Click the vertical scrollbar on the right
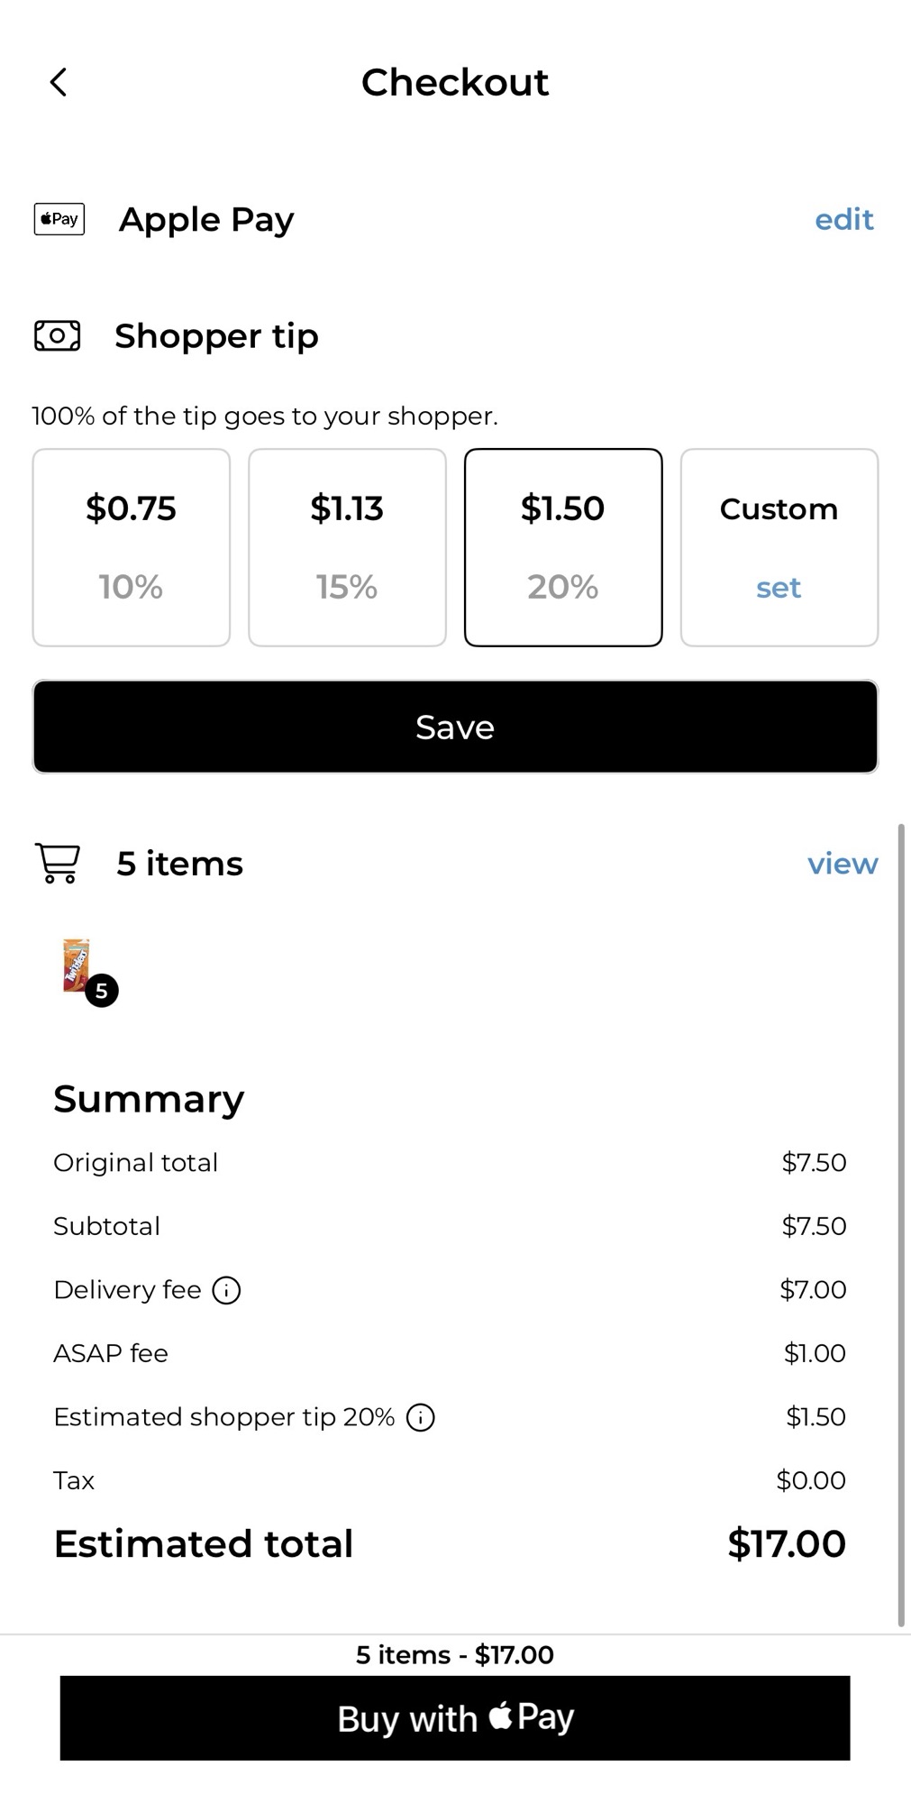The image size is (911, 1803). (x=900, y=1224)
